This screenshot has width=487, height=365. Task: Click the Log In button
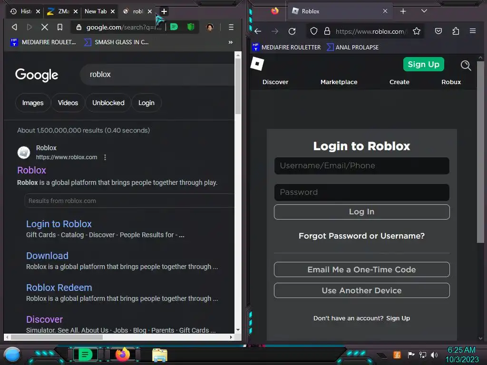(362, 212)
